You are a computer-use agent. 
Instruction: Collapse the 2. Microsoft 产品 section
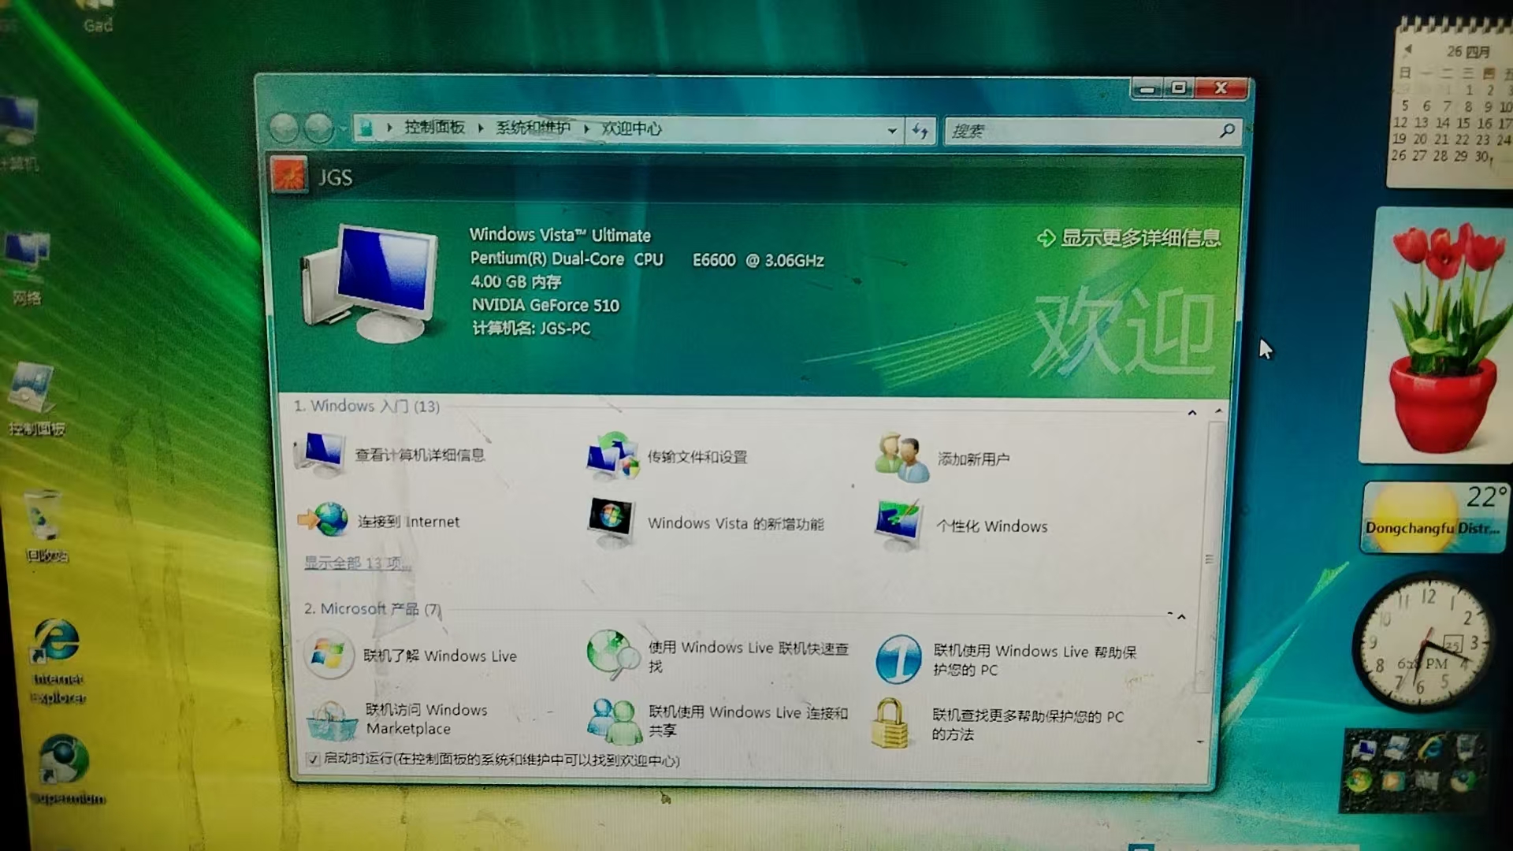[x=1180, y=616]
